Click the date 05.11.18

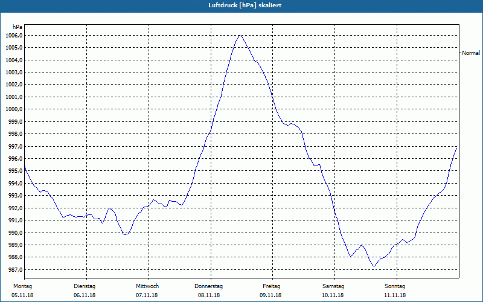coord(22,295)
